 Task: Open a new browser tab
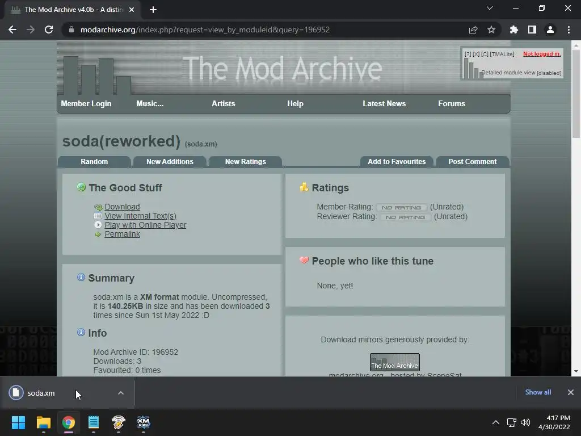(x=153, y=10)
